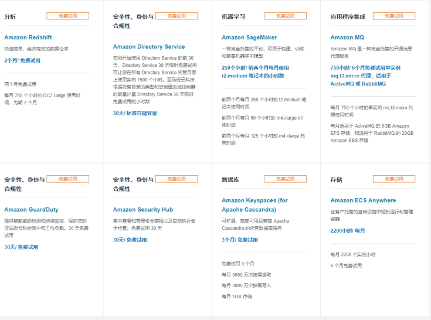
Task: Click 免费试用 badge in the 数据库 card
Action: [x=285, y=179]
